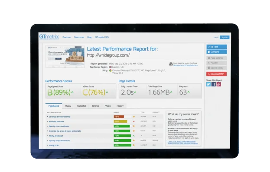
Task: Share the report via Facebook icon
Action: point(214,84)
